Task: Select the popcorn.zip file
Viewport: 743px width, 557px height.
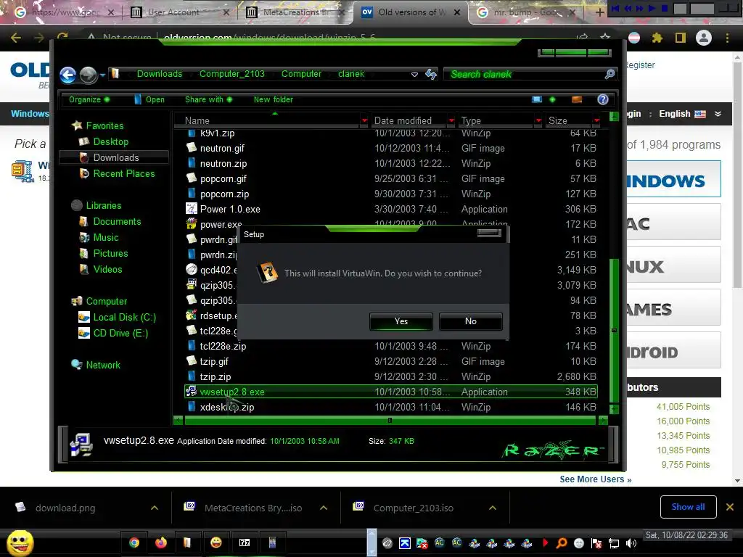Action: 224,194
